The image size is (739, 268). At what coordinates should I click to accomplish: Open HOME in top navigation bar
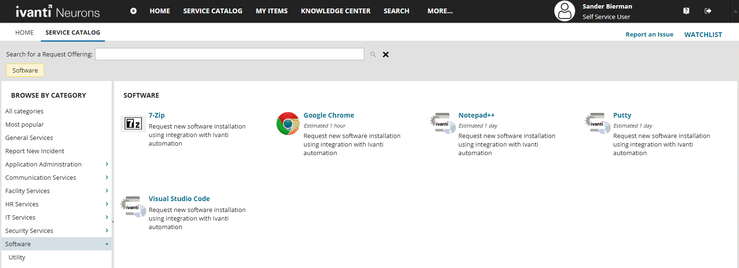(x=160, y=11)
